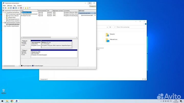Expand the Производительность node arrow
184x103 pixels.
click(5, 19)
